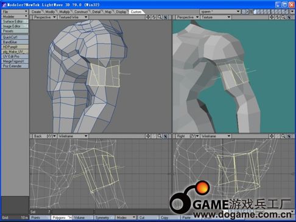296x222 pixels.
Task: Select layer 1 foreground toggle
Action: pos(255,12)
